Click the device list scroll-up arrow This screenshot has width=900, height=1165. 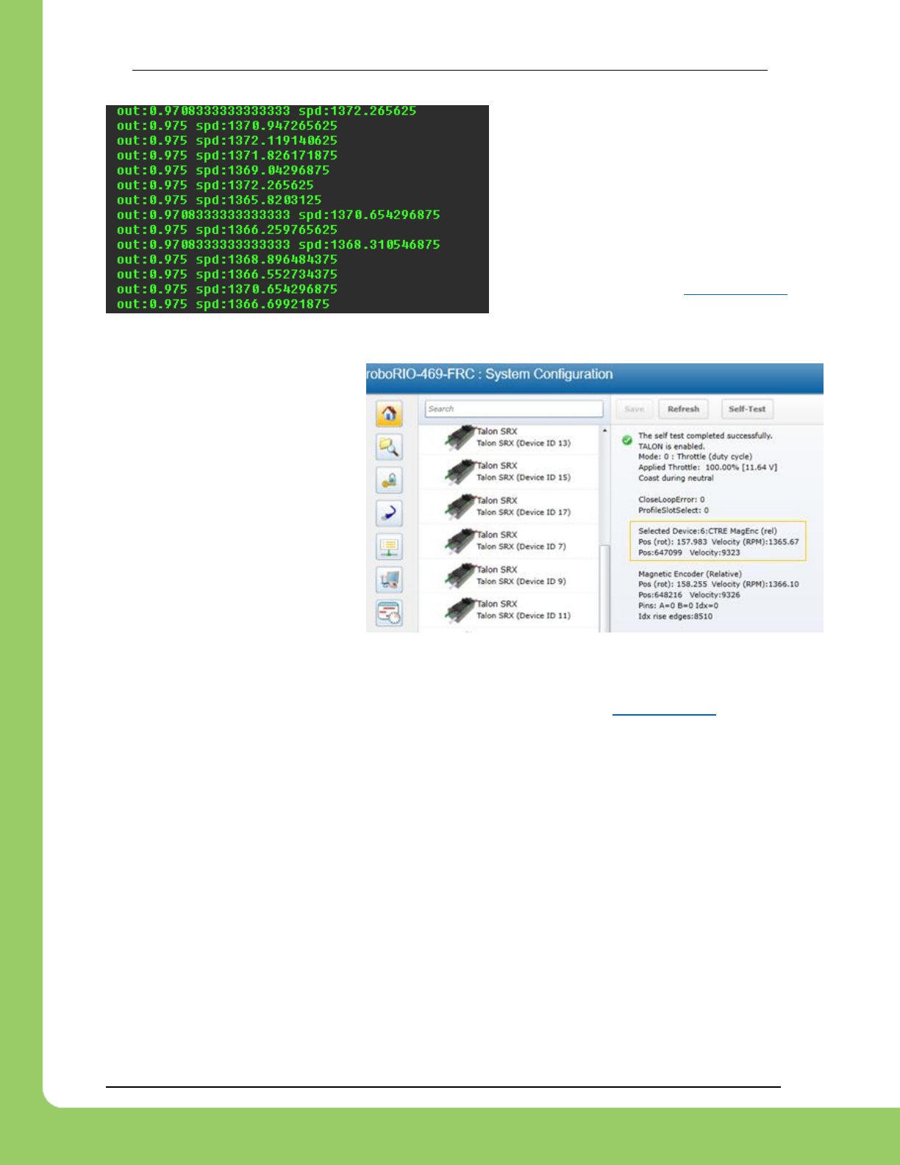pyautogui.click(x=604, y=431)
